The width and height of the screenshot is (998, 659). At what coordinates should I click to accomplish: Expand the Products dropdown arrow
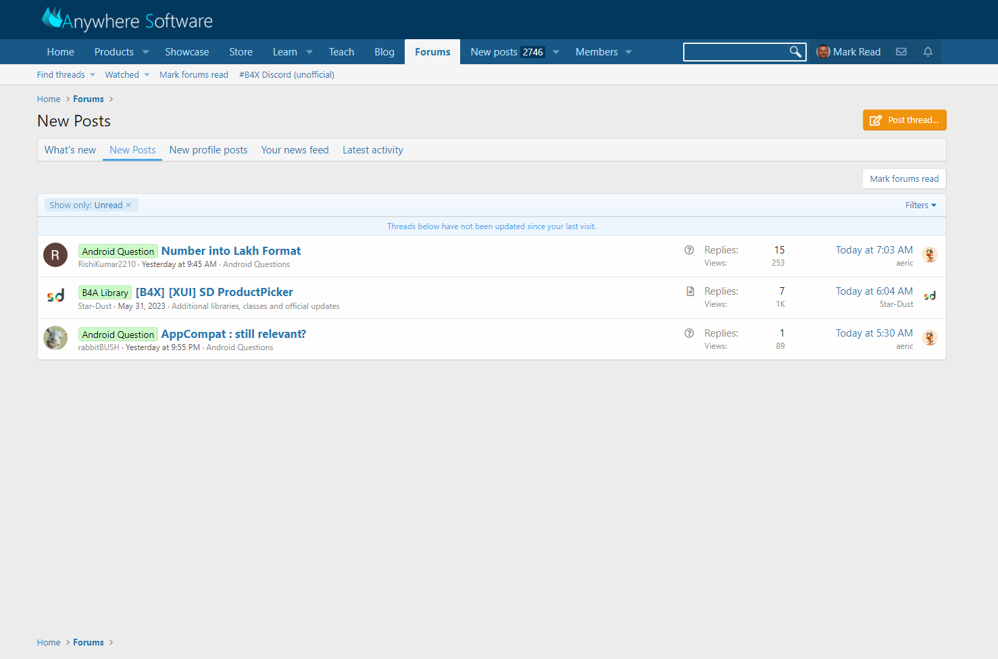145,52
